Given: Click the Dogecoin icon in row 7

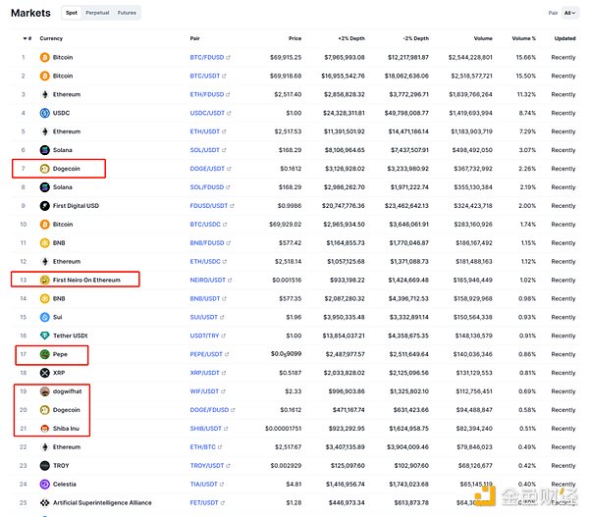Looking at the screenshot, I should [44, 169].
